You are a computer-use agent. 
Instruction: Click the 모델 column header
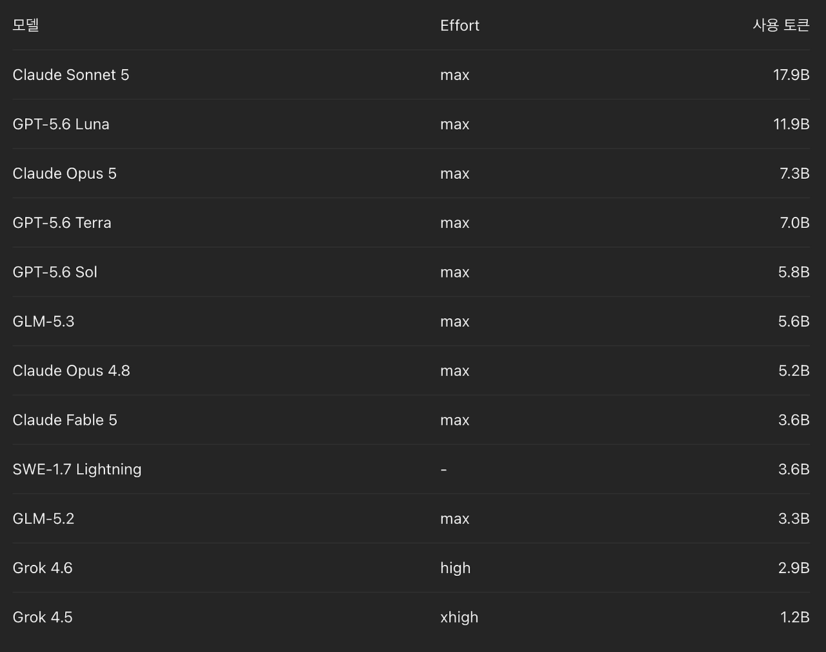coord(26,25)
